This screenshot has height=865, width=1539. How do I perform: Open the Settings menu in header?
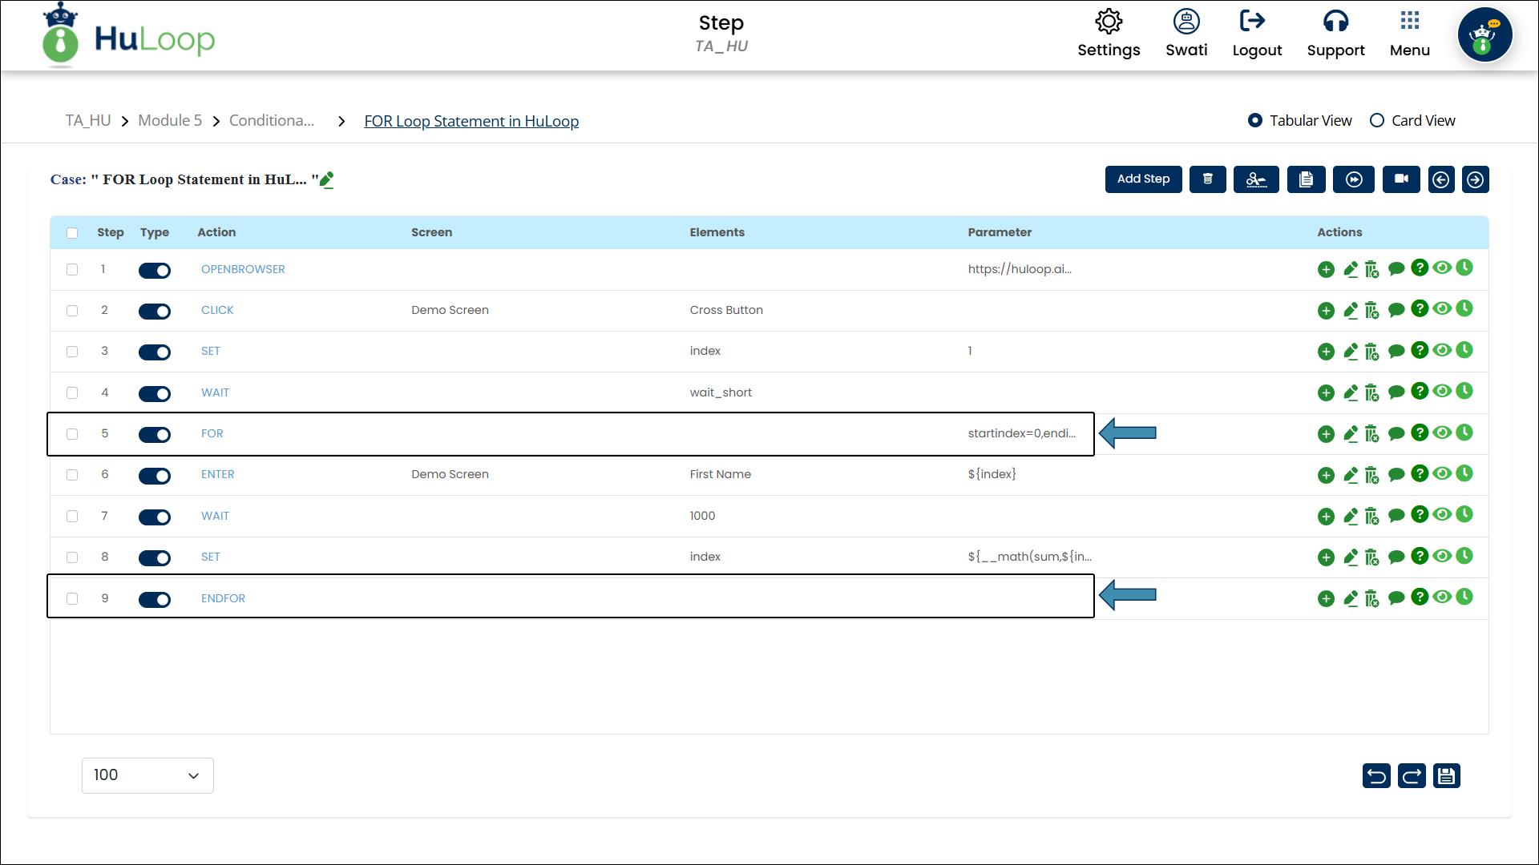(1109, 34)
